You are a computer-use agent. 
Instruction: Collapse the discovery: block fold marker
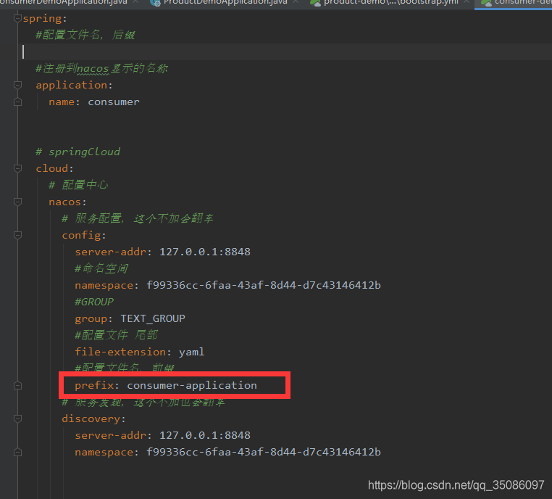point(17,418)
